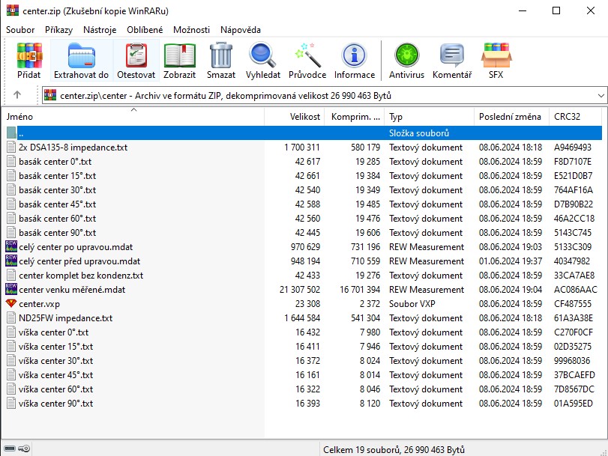
Task: Click the file icon of basák center 0°.txt
Action: pos(11,162)
